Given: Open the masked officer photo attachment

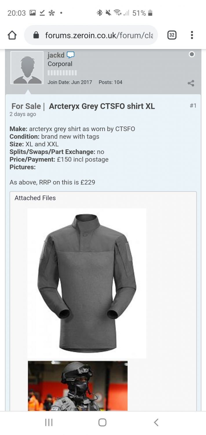Looking at the screenshot, I should pyautogui.click(x=78, y=386).
